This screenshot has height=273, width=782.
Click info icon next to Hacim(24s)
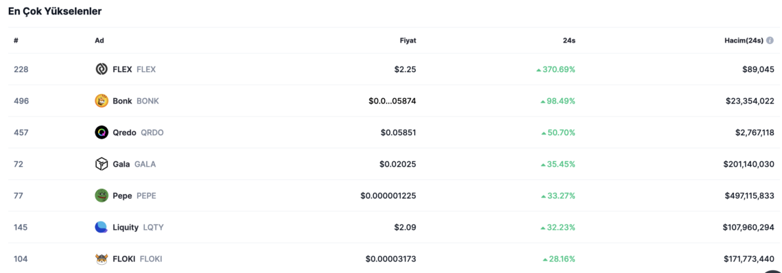coord(770,40)
